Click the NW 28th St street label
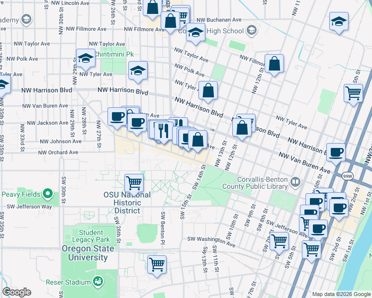The height and width of the screenshot is (298, 372). coord(84,121)
